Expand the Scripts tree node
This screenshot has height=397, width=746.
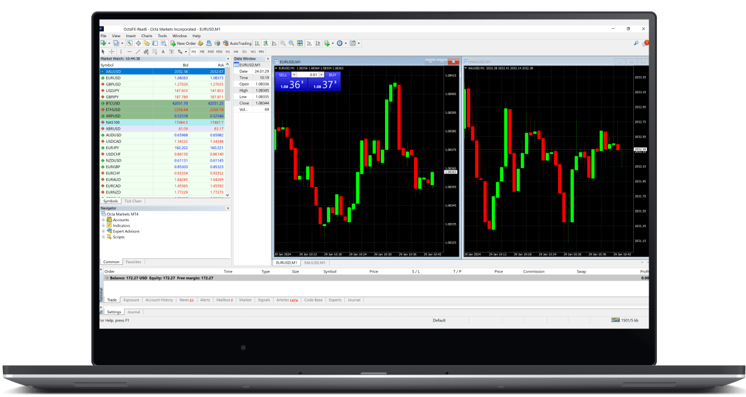coord(103,237)
